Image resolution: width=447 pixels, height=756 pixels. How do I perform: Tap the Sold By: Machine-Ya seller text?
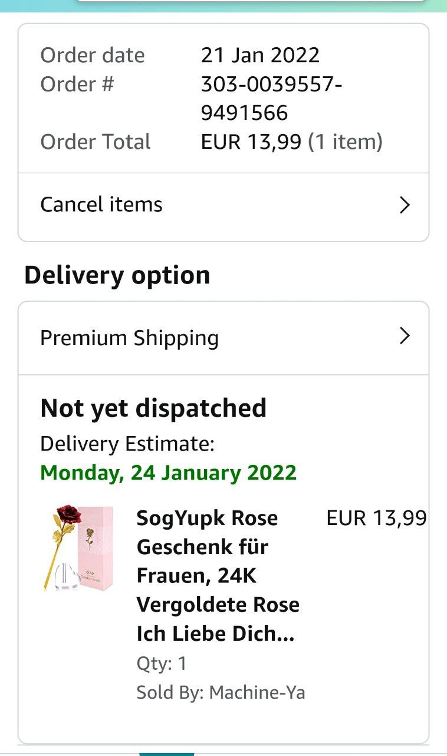coord(221,692)
